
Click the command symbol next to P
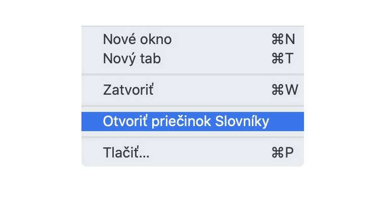tap(277, 153)
